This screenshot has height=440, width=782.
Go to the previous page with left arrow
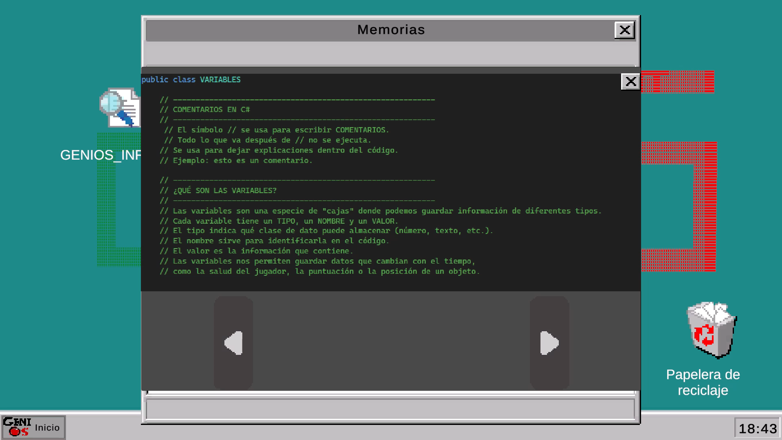(x=233, y=343)
